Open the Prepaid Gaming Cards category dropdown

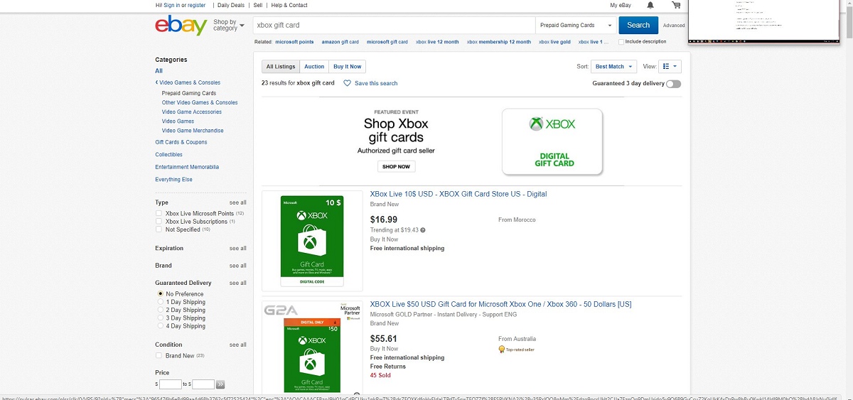pos(576,26)
